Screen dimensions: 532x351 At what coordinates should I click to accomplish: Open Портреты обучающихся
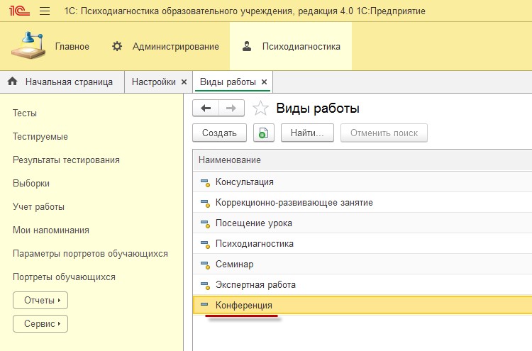pos(64,277)
